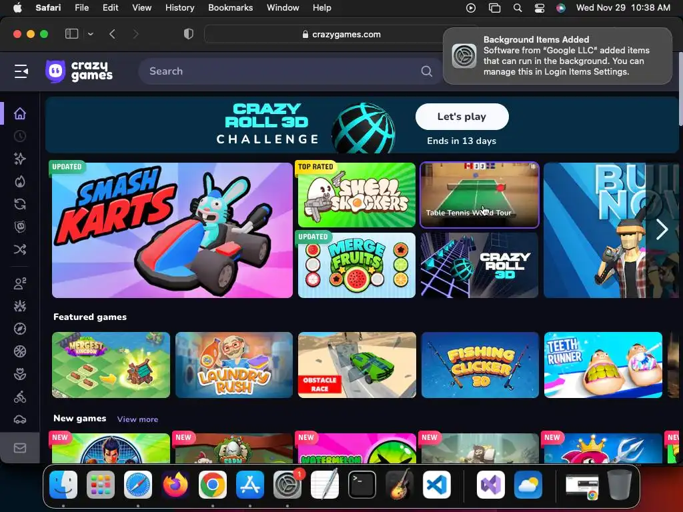Open View more new games link

137,419
